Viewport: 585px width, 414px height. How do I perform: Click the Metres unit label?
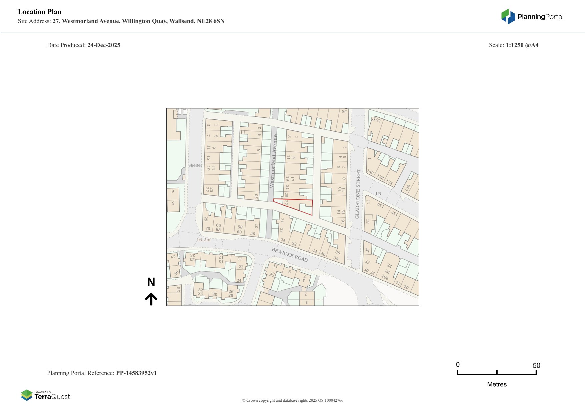[497, 384]
